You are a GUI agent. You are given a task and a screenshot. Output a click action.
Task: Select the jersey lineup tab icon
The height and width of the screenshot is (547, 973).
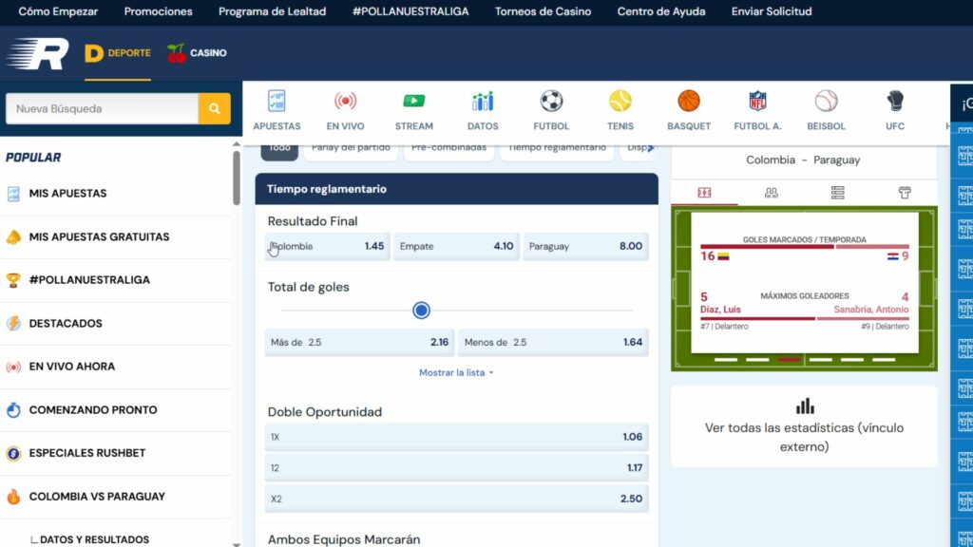(905, 193)
